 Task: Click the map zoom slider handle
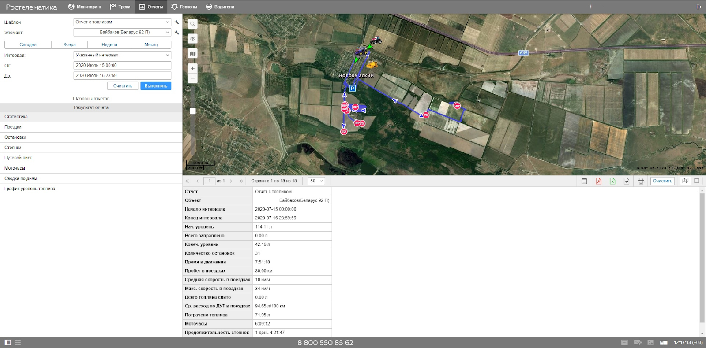click(192, 111)
